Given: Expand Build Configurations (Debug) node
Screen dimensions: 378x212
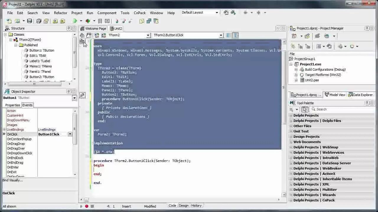Looking at the screenshot, I should pos(296,69).
